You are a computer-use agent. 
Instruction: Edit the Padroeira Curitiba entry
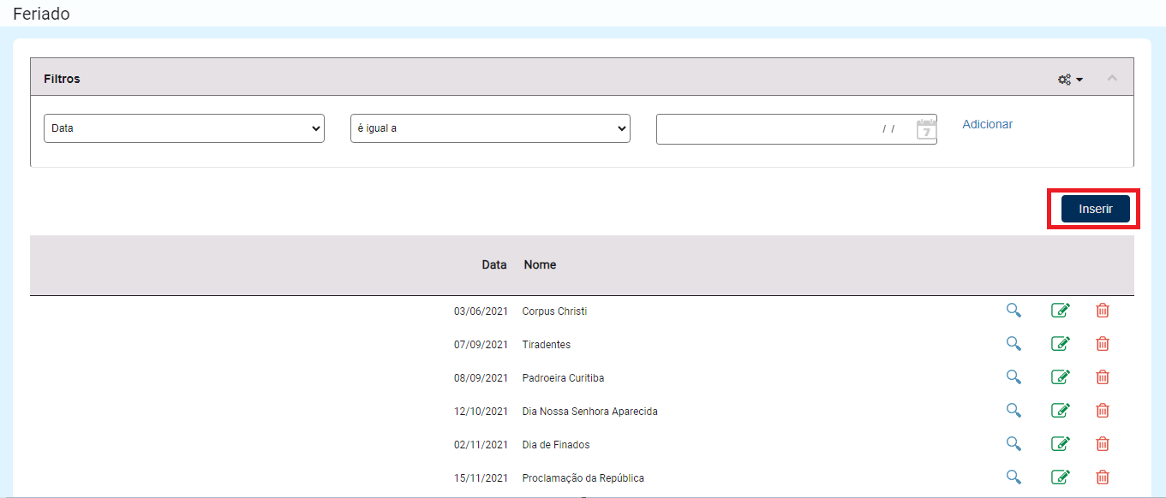[1061, 377]
